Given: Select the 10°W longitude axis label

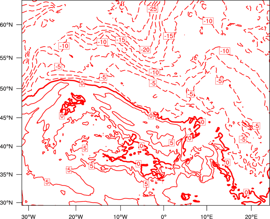Looking at the screenshot, I should 120,217.
